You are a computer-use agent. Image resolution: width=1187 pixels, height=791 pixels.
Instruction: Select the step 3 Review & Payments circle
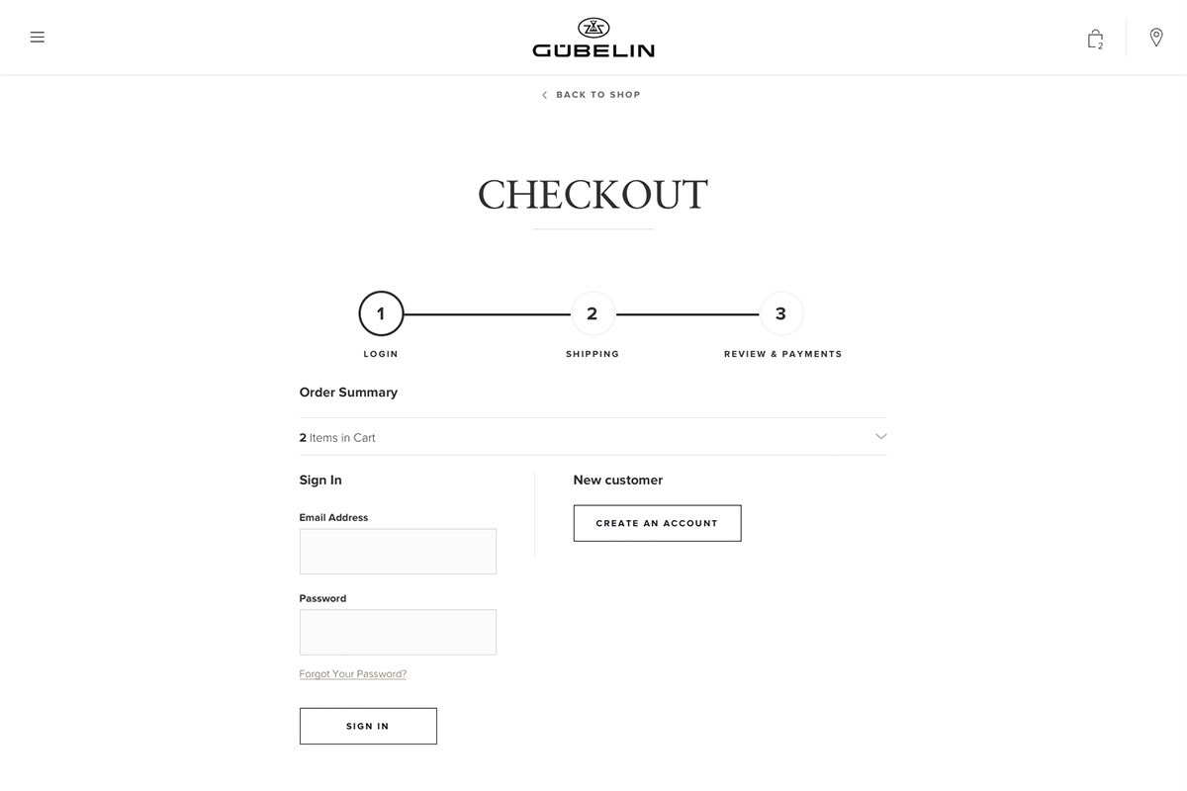780,313
